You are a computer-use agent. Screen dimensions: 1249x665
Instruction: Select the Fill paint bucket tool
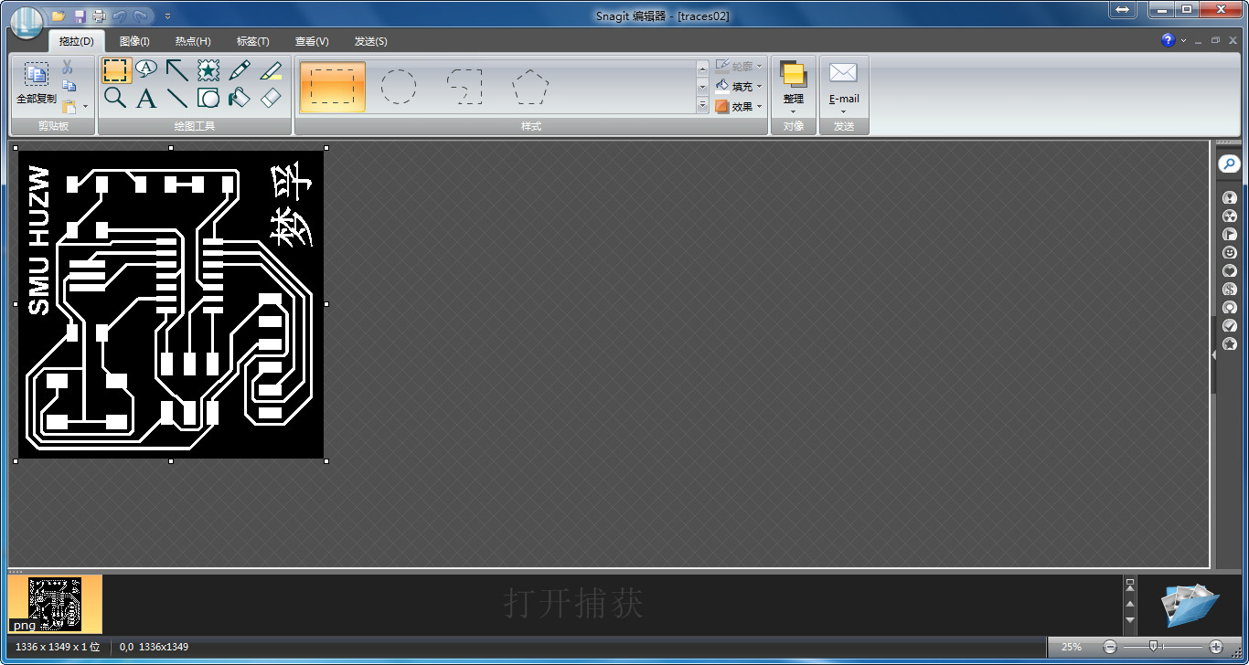pos(240,98)
